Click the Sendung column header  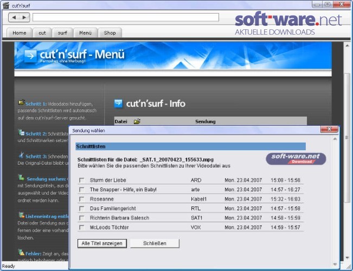pos(206,121)
